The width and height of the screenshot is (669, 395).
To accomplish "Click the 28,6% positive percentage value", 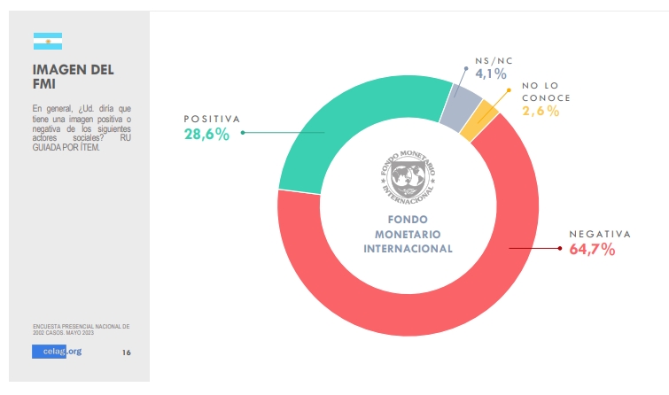I will pos(206,134).
